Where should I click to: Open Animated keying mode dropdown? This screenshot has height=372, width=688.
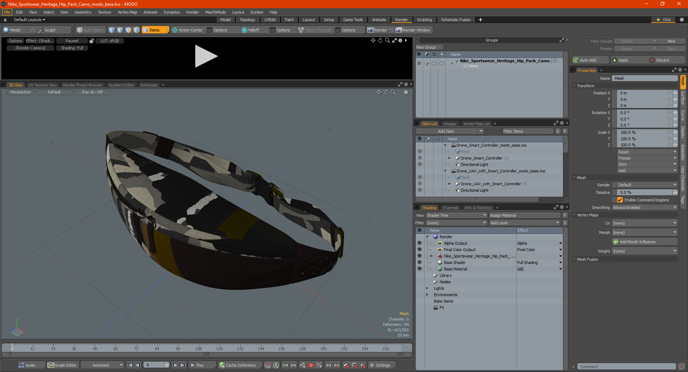102,365
